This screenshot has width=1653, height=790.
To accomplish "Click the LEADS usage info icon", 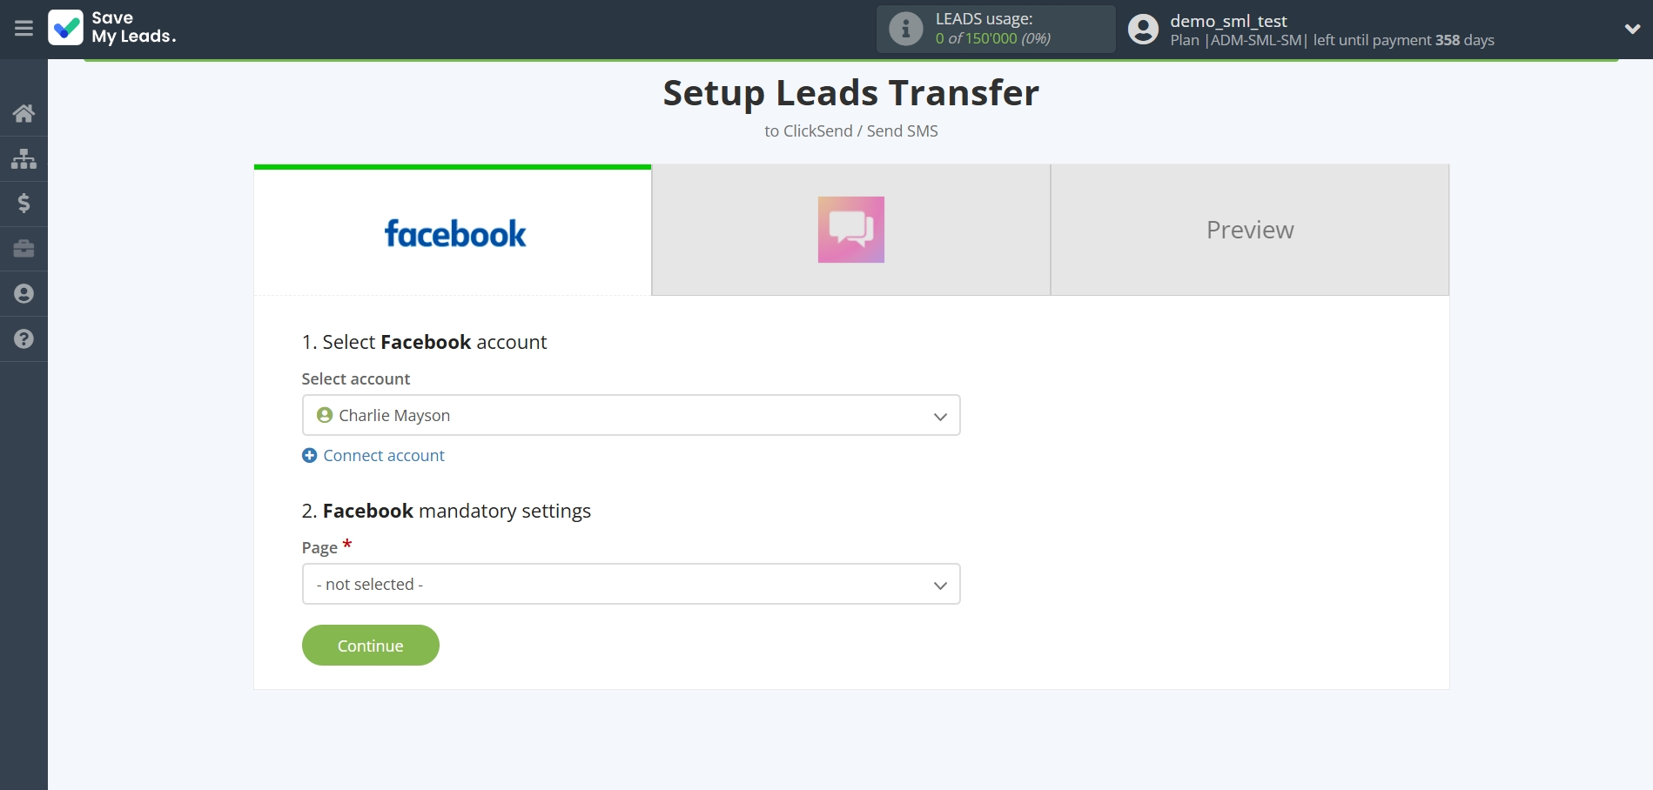I will pos(905,29).
